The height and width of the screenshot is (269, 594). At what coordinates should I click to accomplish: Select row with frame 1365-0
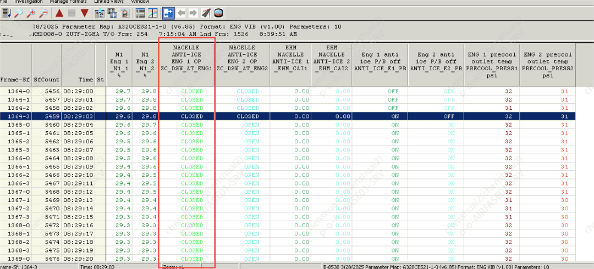pyautogui.click(x=15, y=125)
